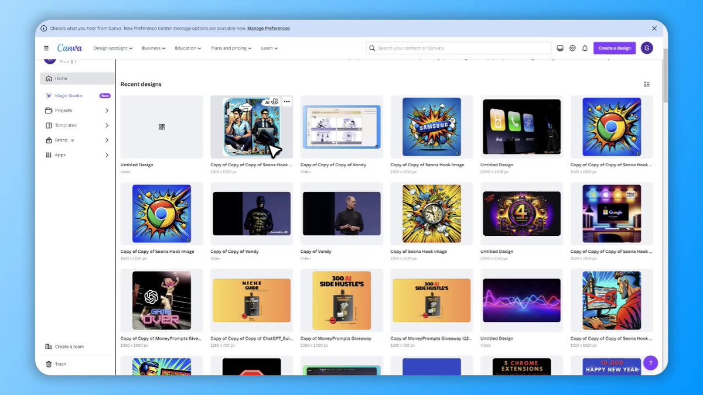703x395 pixels.
Task: Click the grid icon on blank Untitled Design
Action: 162,127
